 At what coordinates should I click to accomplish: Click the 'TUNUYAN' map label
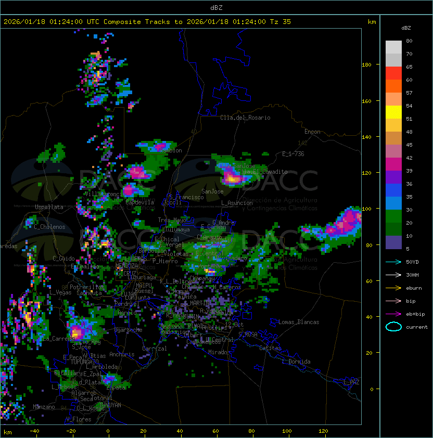(110, 405)
